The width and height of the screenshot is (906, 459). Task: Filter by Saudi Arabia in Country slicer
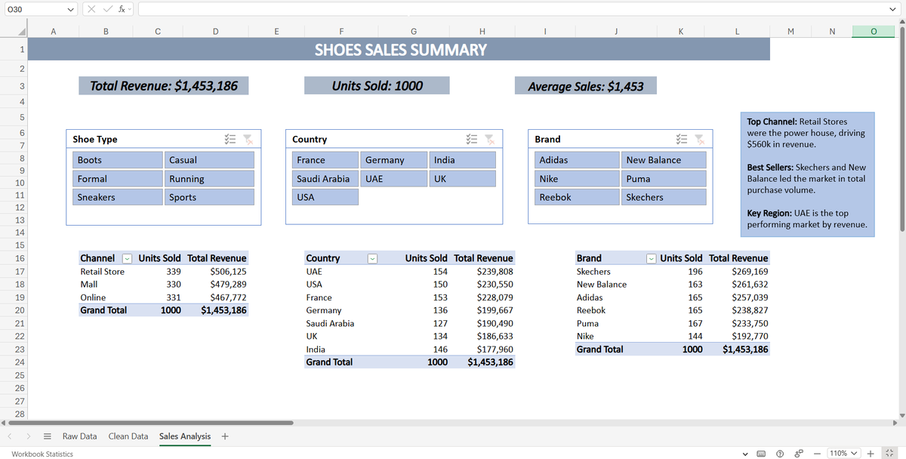point(325,179)
